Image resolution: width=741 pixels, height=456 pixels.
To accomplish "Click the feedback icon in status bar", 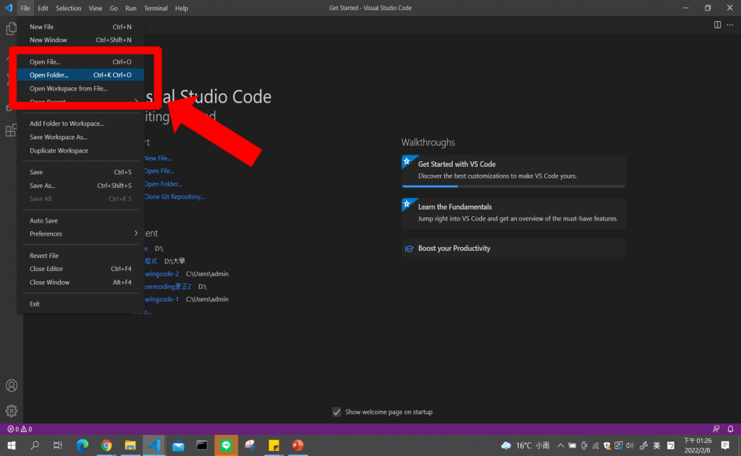I will tap(716, 429).
